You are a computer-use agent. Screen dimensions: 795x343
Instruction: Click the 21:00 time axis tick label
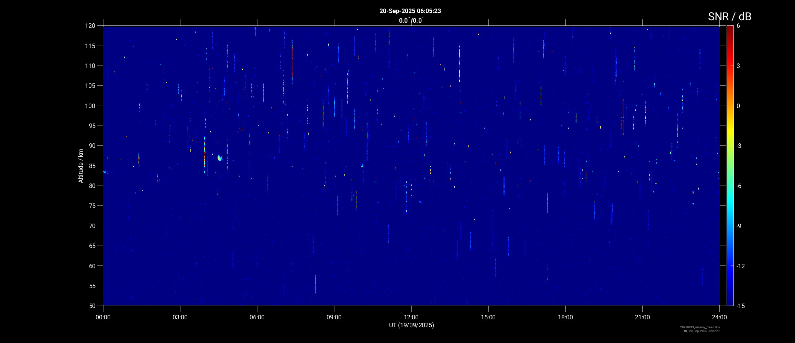642,317
